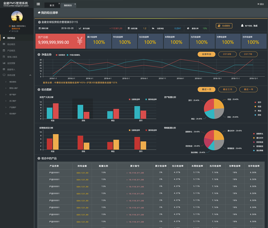Toggle 基准收益率 legend in asset class chart
Screen dimensions: 268x228
[x=146, y=100]
